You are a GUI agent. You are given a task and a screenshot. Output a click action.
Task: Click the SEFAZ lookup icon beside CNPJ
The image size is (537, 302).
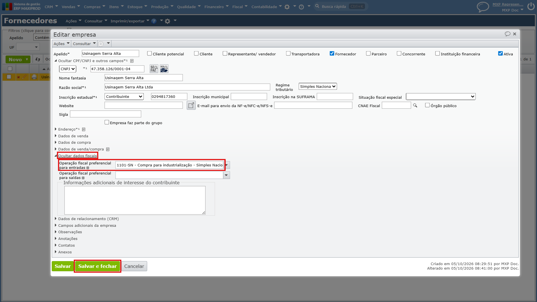(x=154, y=69)
